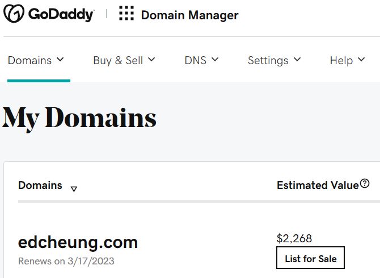Click the GoDaddy wordmark text

pos(61,14)
